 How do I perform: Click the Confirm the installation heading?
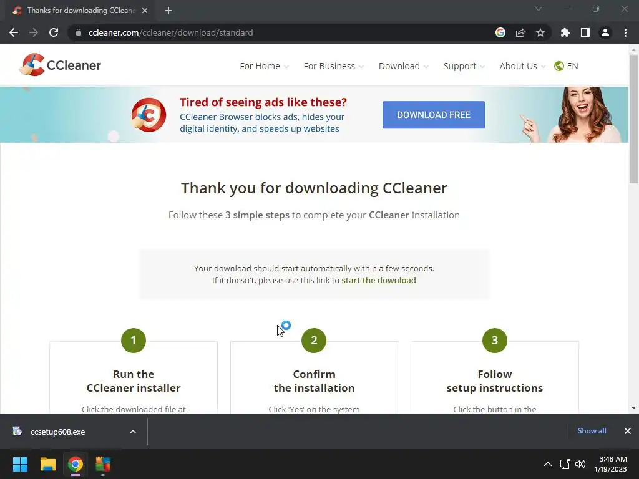click(x=314, y=381)
